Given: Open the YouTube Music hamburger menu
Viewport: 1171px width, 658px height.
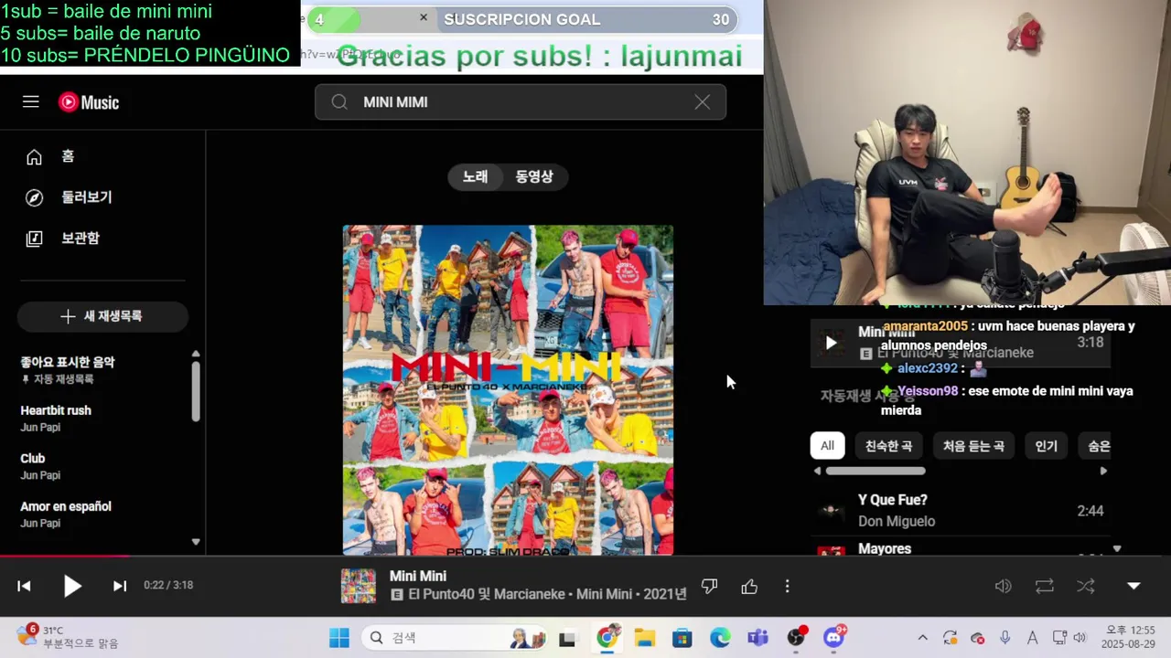Looking at the screenshot, I should click(x=31, y=102).
